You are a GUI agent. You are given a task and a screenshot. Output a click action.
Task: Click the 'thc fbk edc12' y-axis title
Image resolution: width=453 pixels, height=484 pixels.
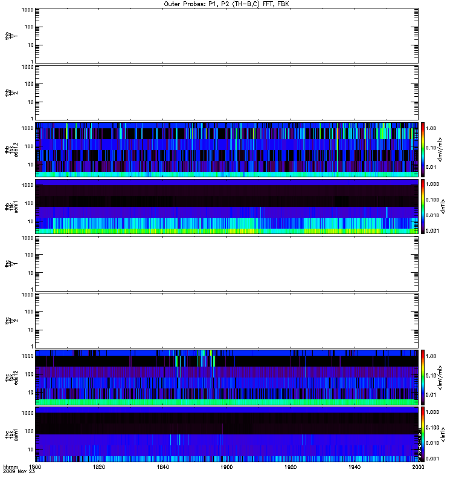click(x=11, y=378)
